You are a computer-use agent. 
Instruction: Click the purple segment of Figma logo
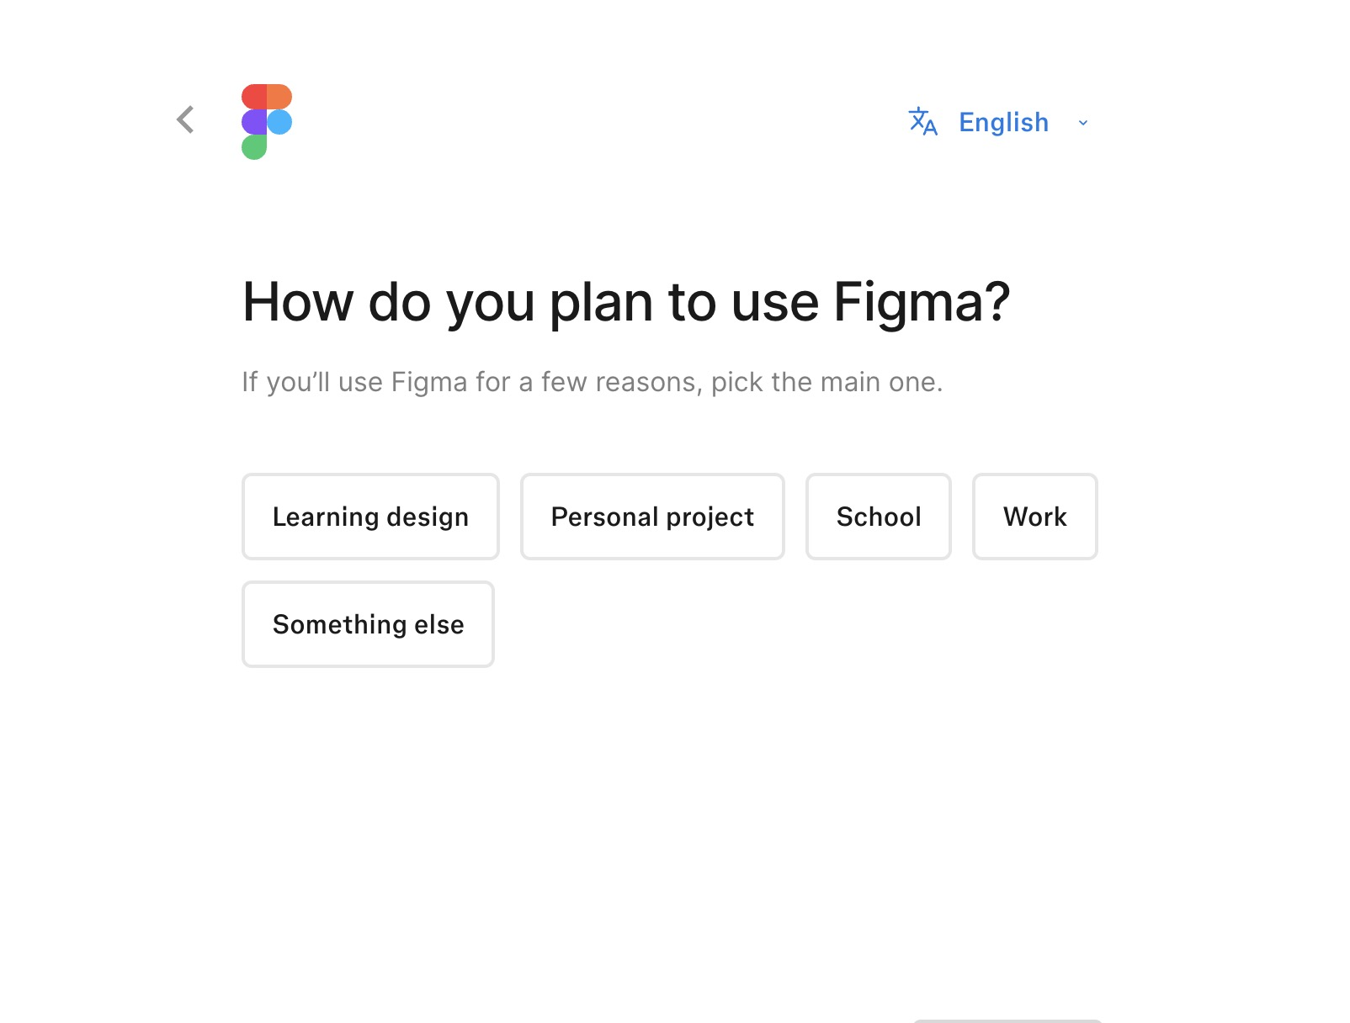coord(253,122)
